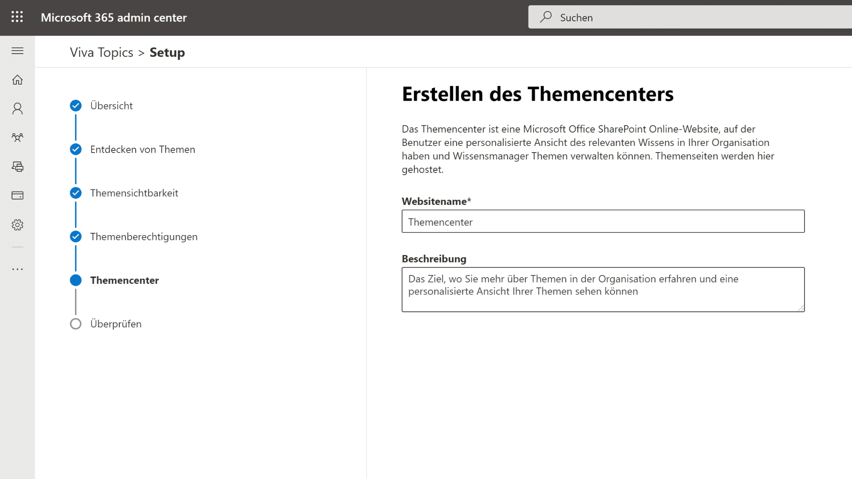Click the Themenberechtigungen checkmark circle
Image resolution: width=852 pixels, height=479 pixels.
(x=76, y=237)
